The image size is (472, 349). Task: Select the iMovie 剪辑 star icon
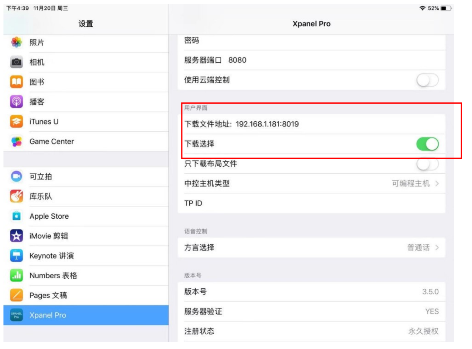pos(16,236)
